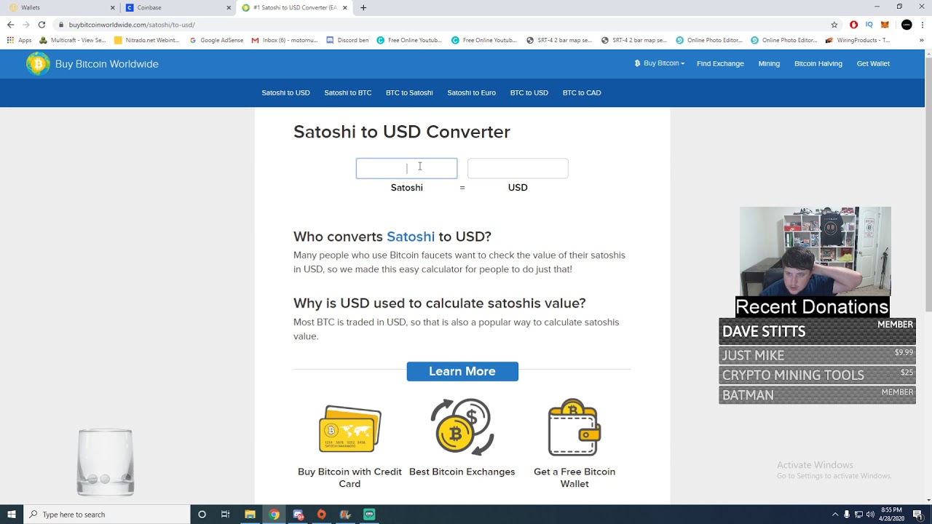Reload the page with the refresh icon
Viewport: 932px width, 524px height.
(x=42, y=25)
